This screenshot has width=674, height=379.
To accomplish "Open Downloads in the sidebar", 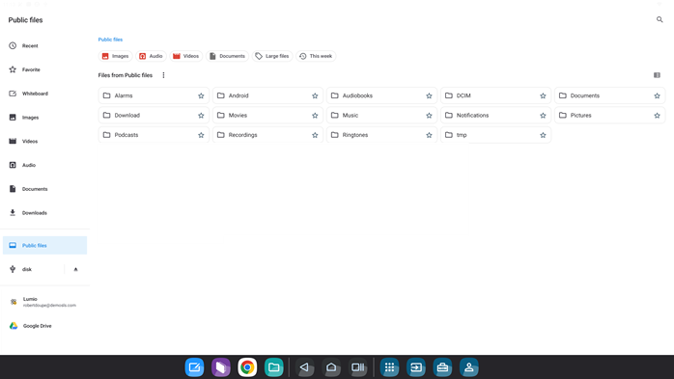I will coord(44,213).
